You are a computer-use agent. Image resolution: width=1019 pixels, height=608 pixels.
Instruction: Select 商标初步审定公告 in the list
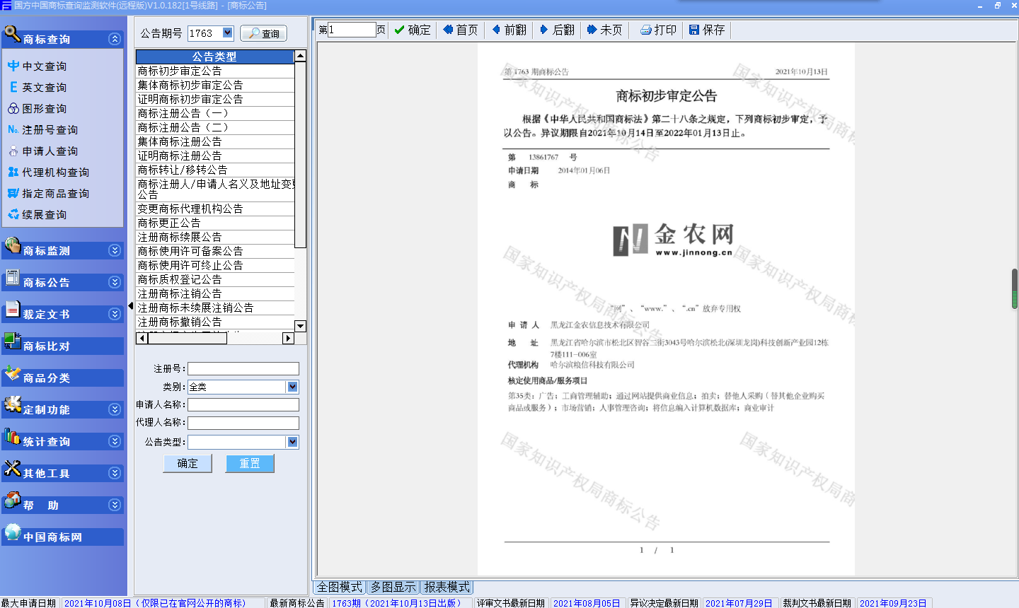point(215,71)
